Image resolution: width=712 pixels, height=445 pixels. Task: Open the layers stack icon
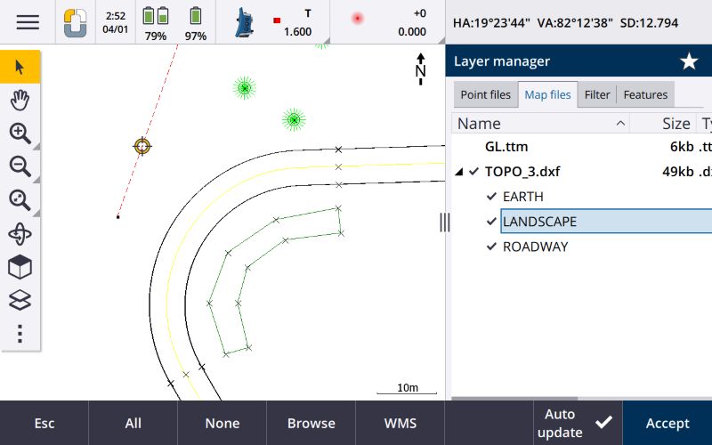click(x=20, y=300)
